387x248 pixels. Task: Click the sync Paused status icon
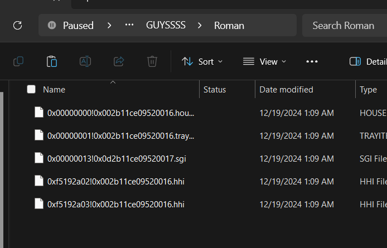click(52, 25)
